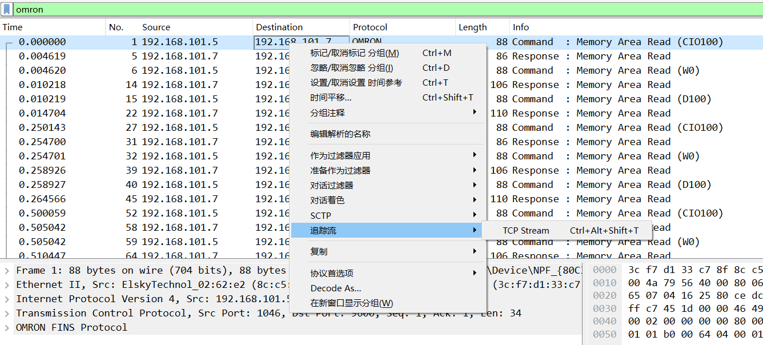Click the omron display filter field

point(387,9)
